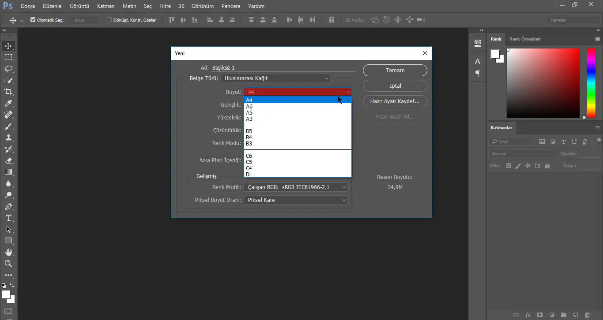Click the vertical hue spectrum slider
The width and height of the screenshot is (603, 320).
pos(591,83)
